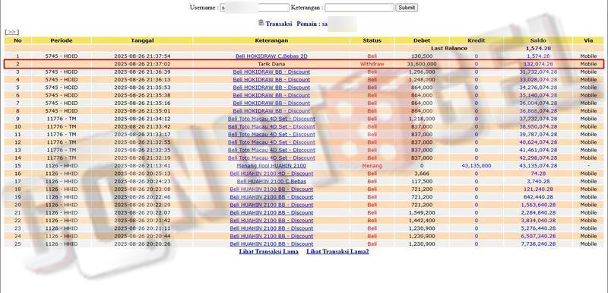Click the [>>] next page link
This screenshot has height=293, width=608.
[x=11, y=32]
